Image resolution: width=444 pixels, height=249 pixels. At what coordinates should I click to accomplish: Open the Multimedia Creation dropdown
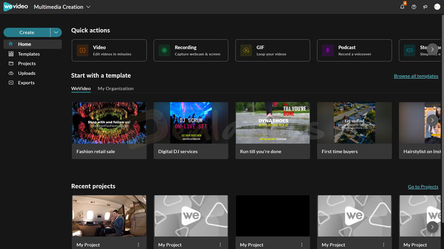(62, 7)
